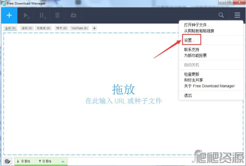Pause all downloads with the pause icon

[43, 16]
